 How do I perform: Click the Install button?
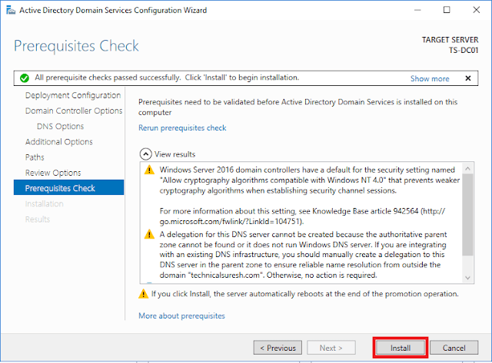coord(401,348)
